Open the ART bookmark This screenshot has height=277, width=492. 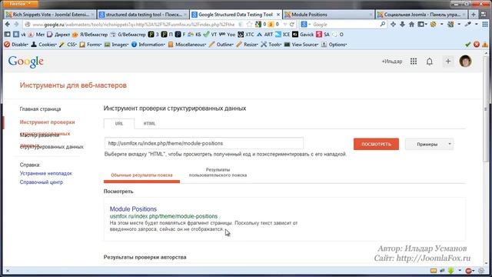click(265, 35)
